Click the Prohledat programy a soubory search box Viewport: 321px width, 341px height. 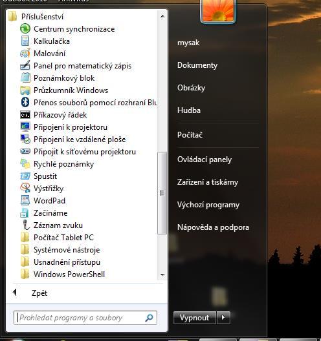[85, 318]
